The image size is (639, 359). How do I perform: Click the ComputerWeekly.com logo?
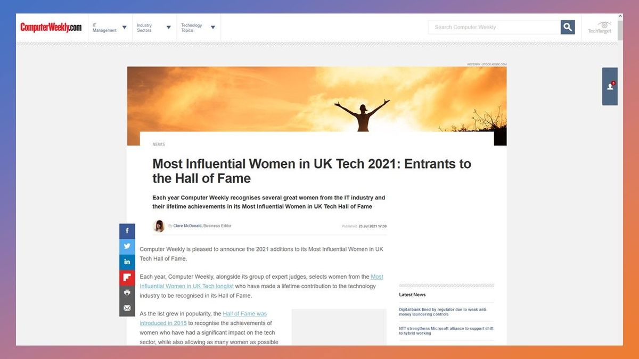pos(50,27)
